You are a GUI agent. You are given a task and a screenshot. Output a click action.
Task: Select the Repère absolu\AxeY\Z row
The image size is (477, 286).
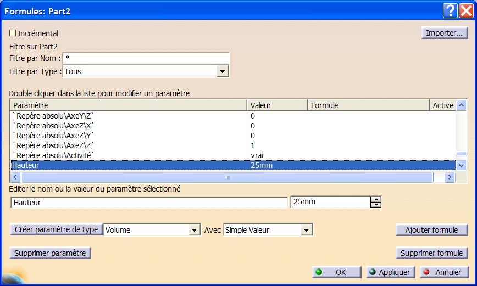(233, 116)
